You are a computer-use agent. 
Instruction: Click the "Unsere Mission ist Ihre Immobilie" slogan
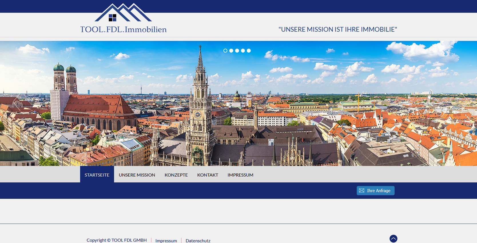click(x=338, y=29)
